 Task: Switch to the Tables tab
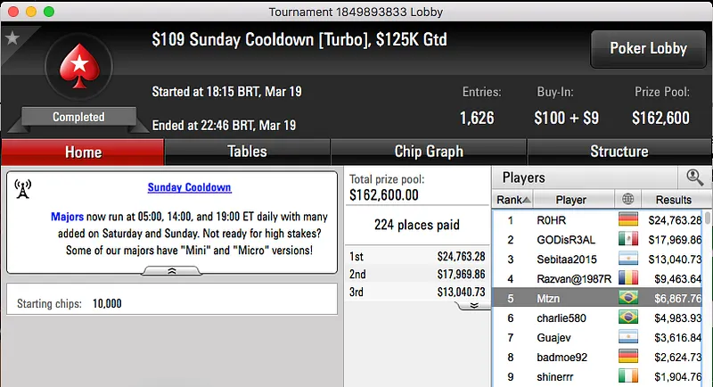[247, 152]
